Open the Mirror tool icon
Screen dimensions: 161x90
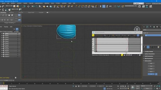33,6
